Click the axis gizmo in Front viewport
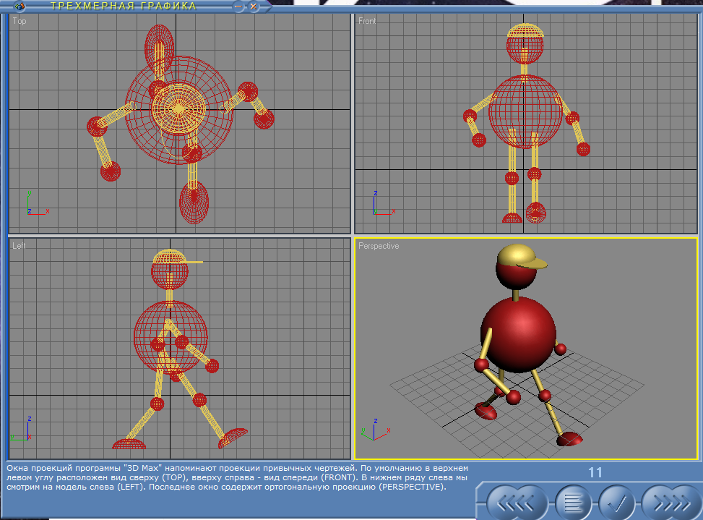Screen dimensions: 703x520 (x=384, y=203)
